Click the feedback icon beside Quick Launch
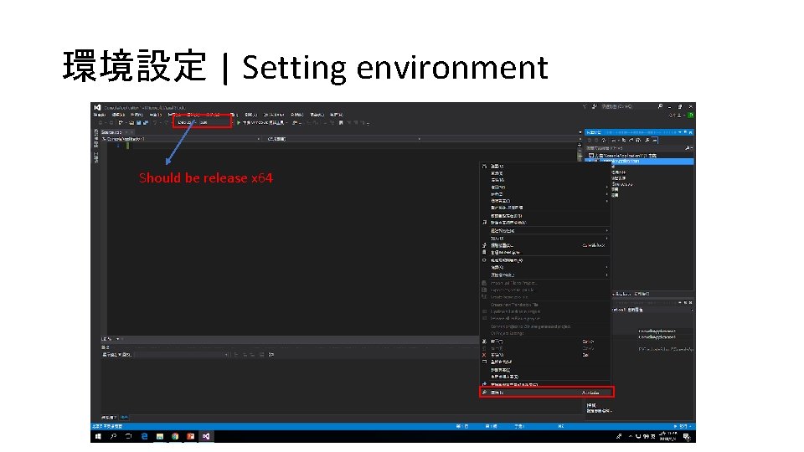The width and height of the screenshot is (804, 452). (594, 106)
